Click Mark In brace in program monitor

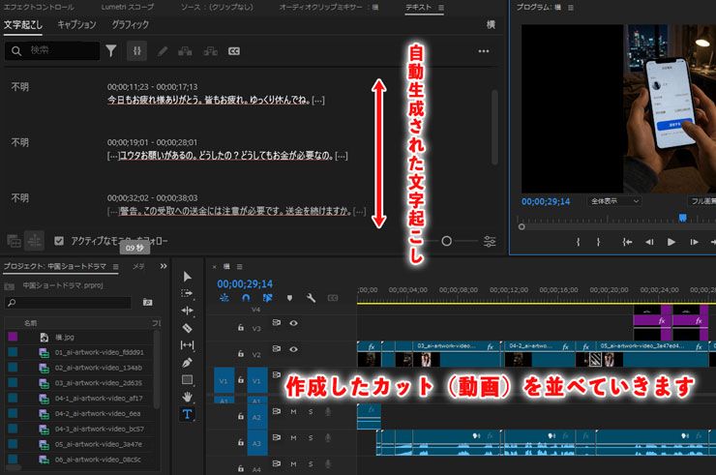(578, 242)
